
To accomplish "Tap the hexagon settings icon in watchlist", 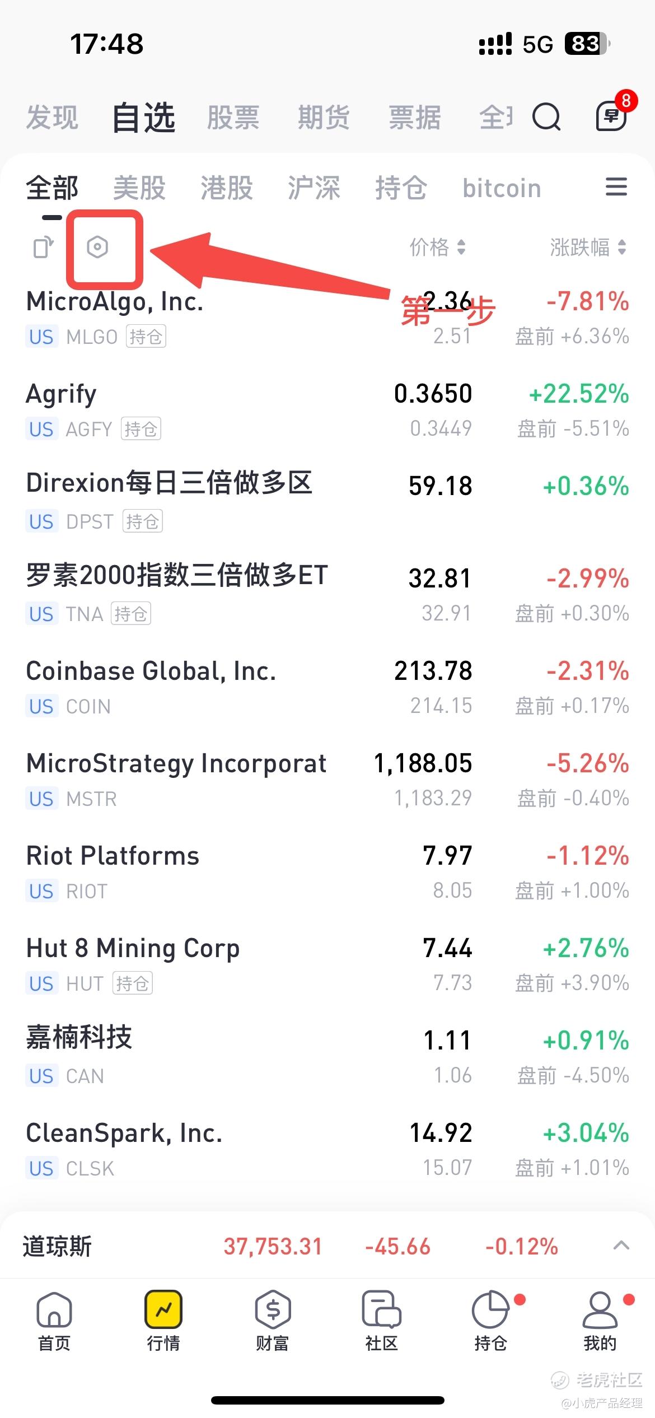I will coord(97,247).
